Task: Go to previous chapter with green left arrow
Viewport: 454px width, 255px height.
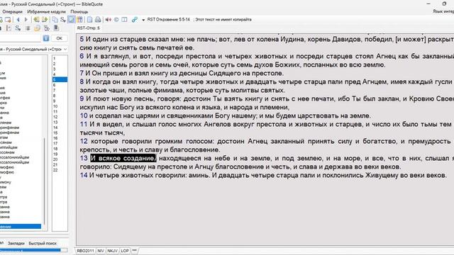Action: 36,20
